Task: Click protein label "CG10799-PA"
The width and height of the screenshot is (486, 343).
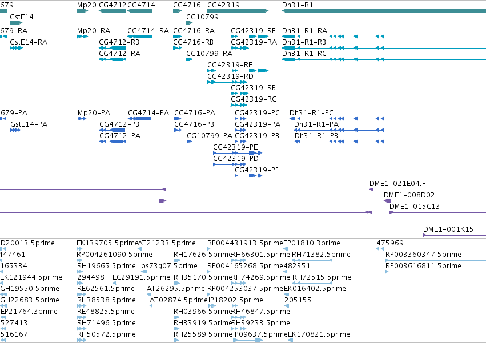Action: pos(210,136)
